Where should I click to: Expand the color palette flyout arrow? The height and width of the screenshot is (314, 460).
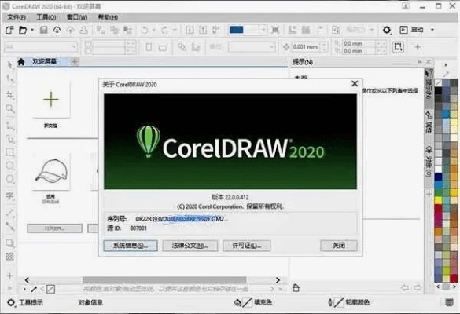pos(446,64)
